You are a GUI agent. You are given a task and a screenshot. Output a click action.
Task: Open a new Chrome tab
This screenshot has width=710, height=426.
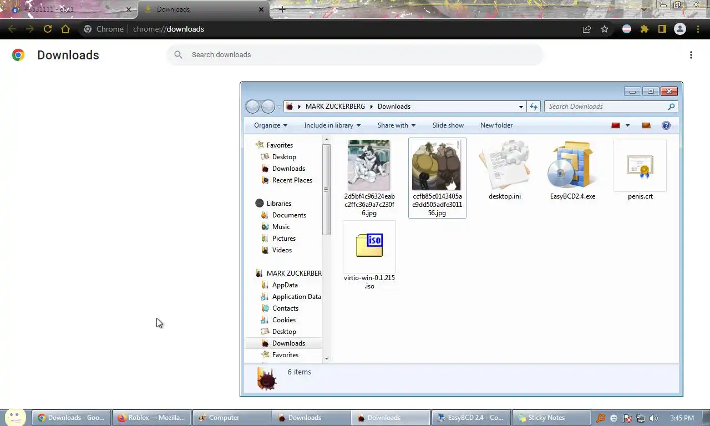282,9
